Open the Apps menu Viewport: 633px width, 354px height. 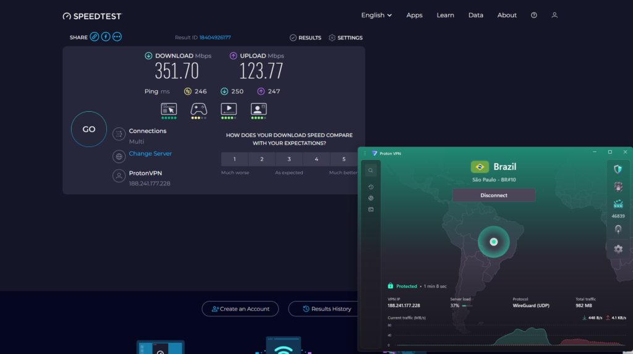pos(414,15)
